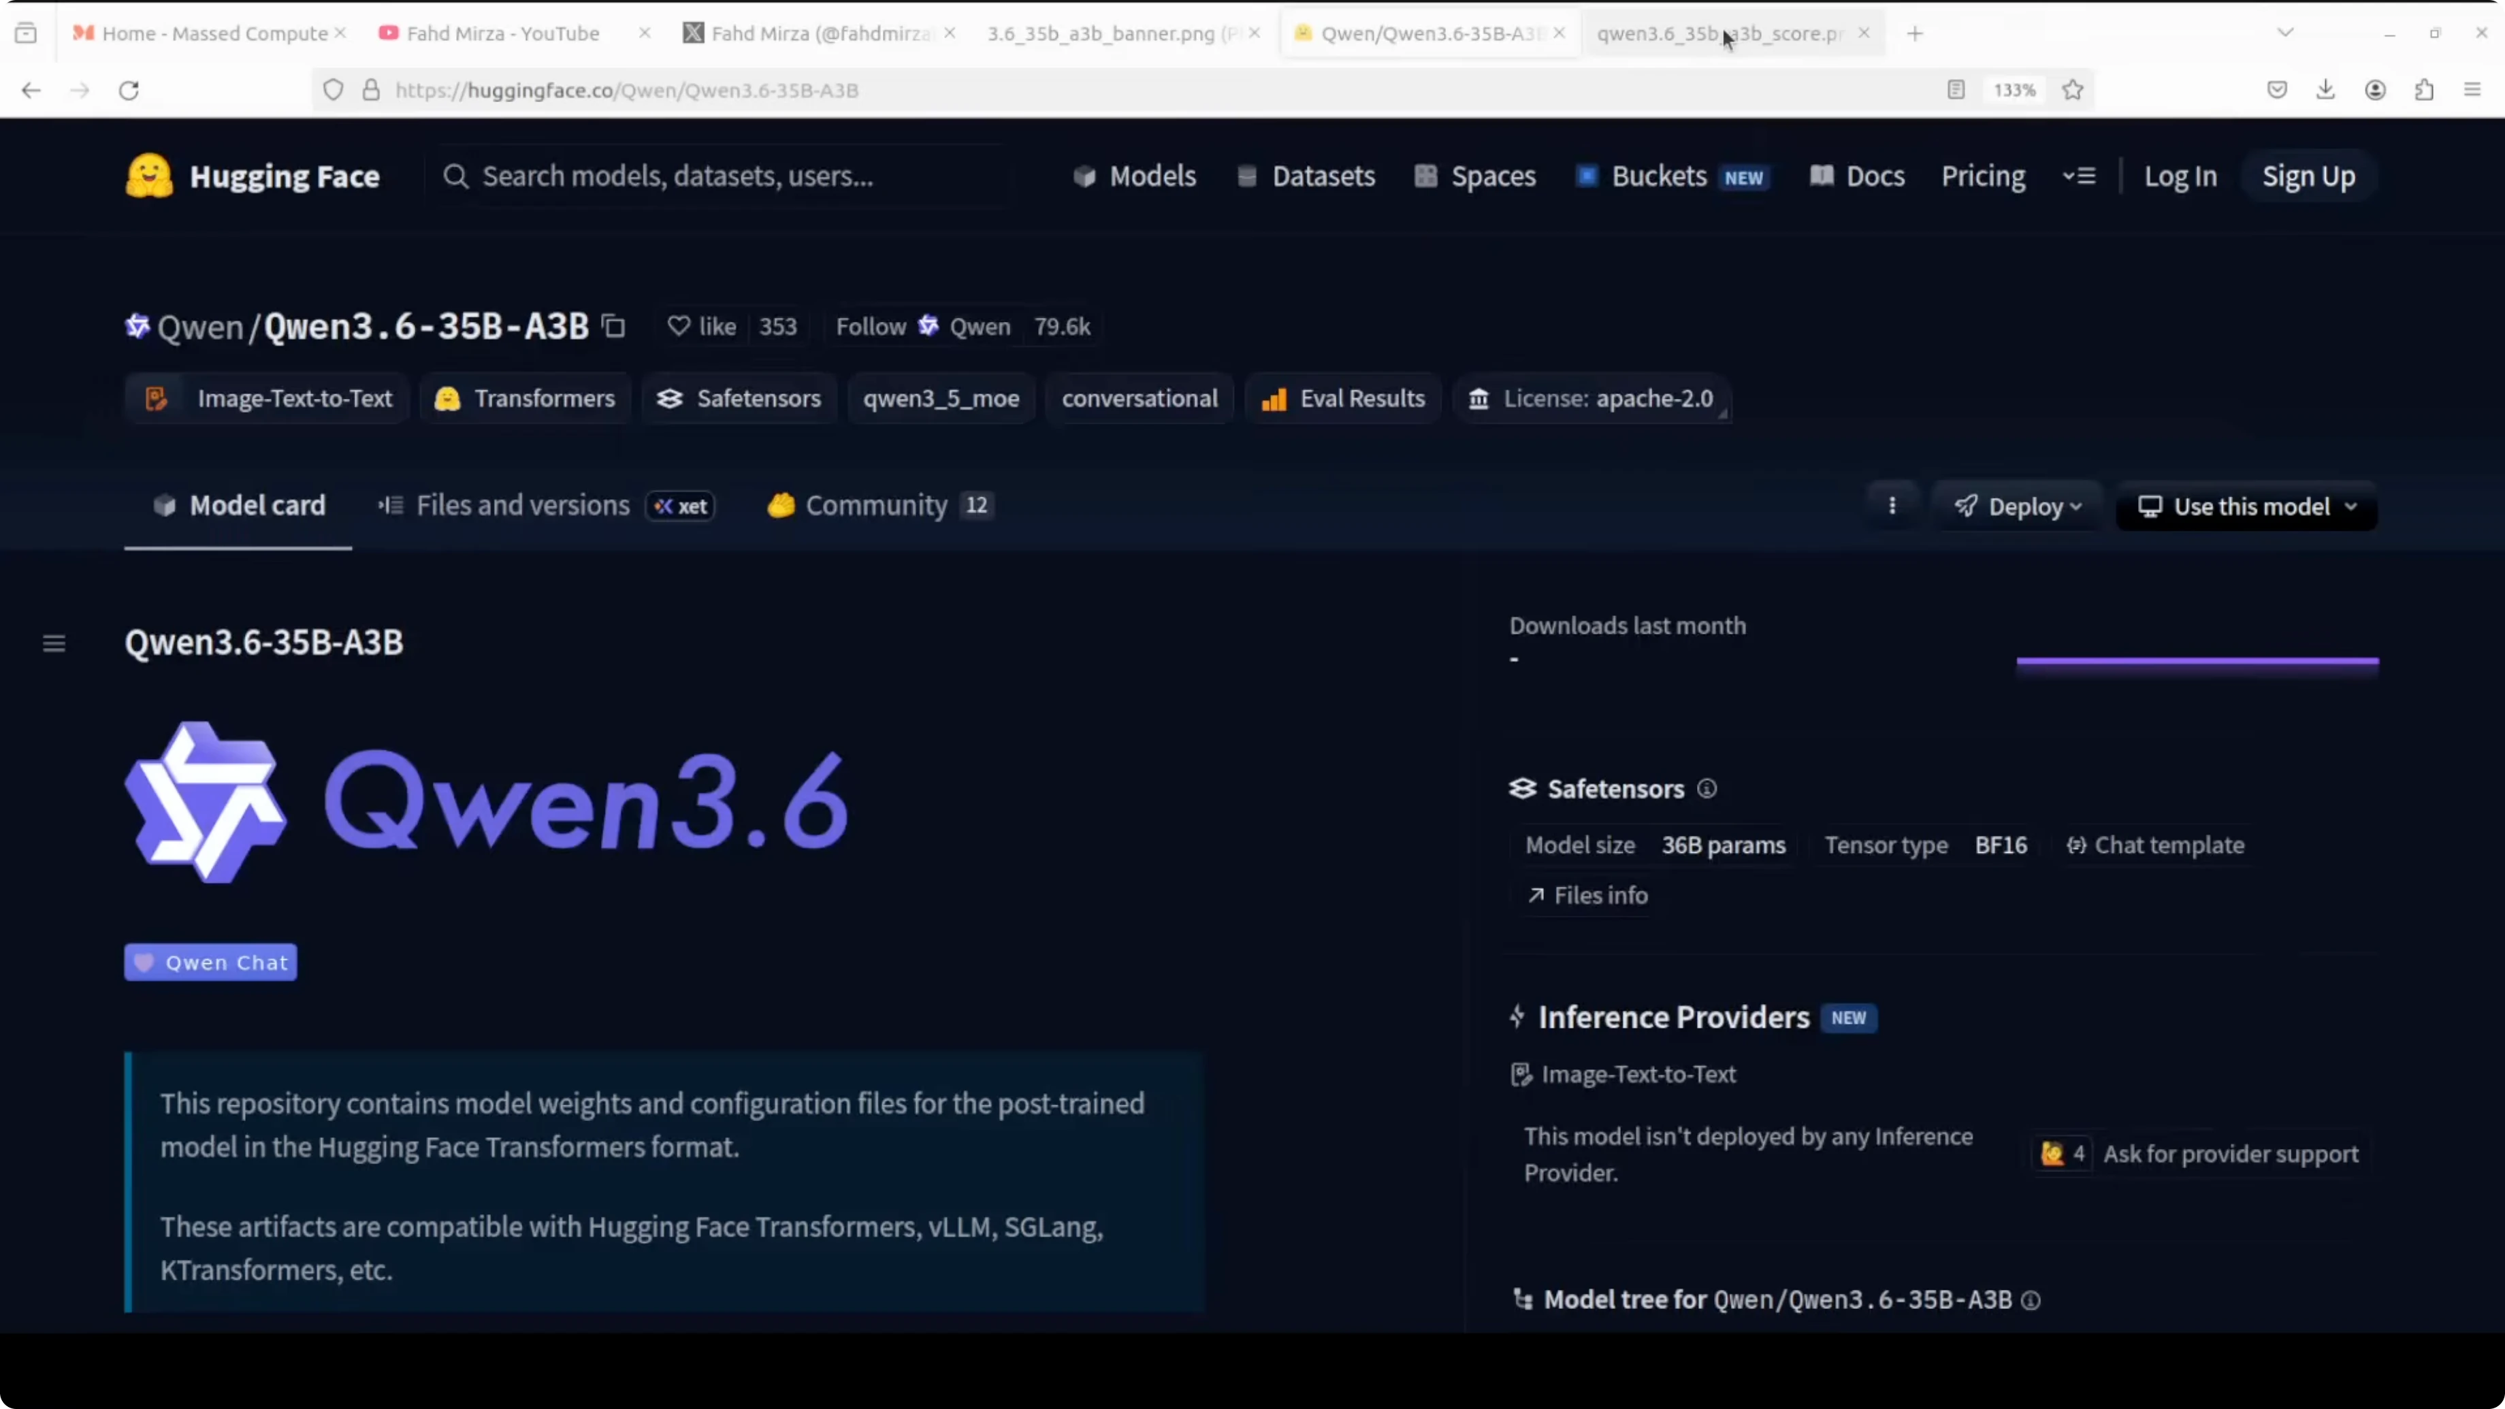Open table of contents hamburger icon

point(54,643)
